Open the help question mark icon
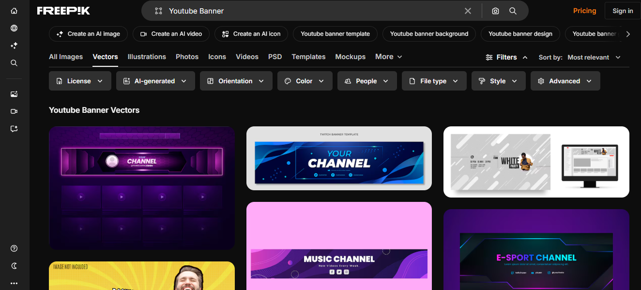Viewport: 641px width, 290px height. pyautogui.click(x=14, y=248)
